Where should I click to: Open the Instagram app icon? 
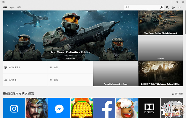point(14,108)
